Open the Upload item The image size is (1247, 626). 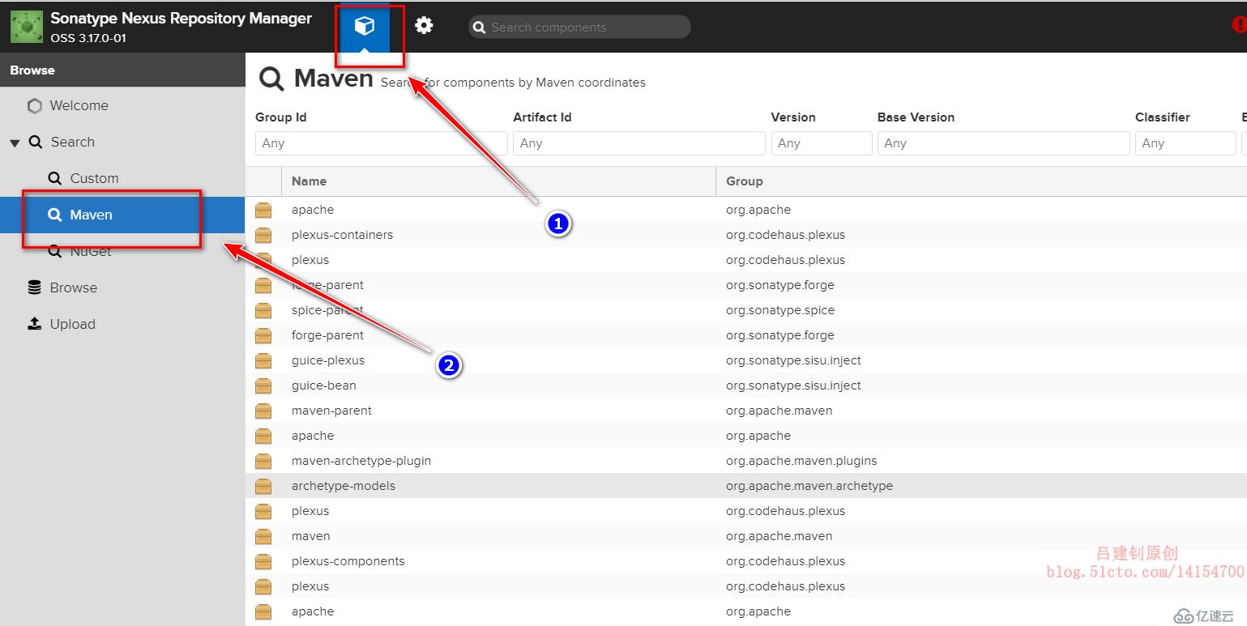click(73, 324)
